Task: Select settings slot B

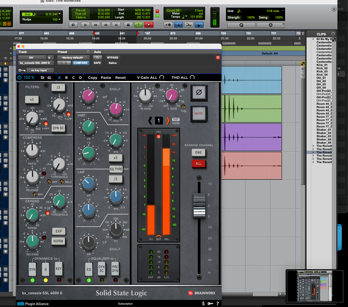Action: point(66,78)
